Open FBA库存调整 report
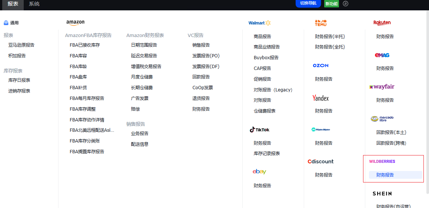 83,109
